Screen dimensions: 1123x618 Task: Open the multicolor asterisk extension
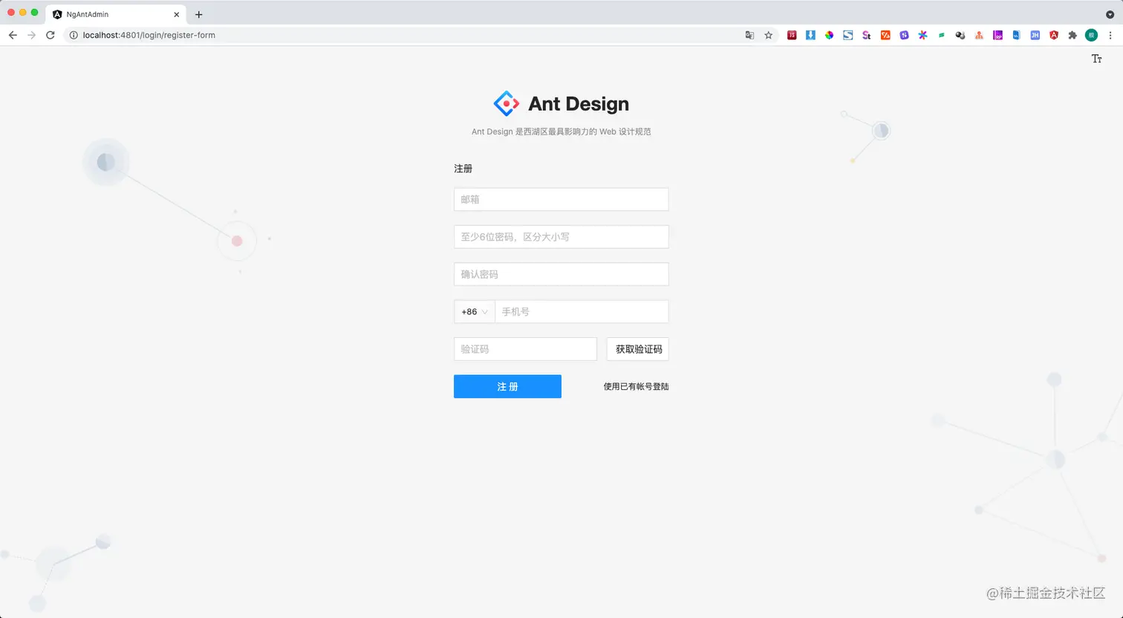pos(922,35)
